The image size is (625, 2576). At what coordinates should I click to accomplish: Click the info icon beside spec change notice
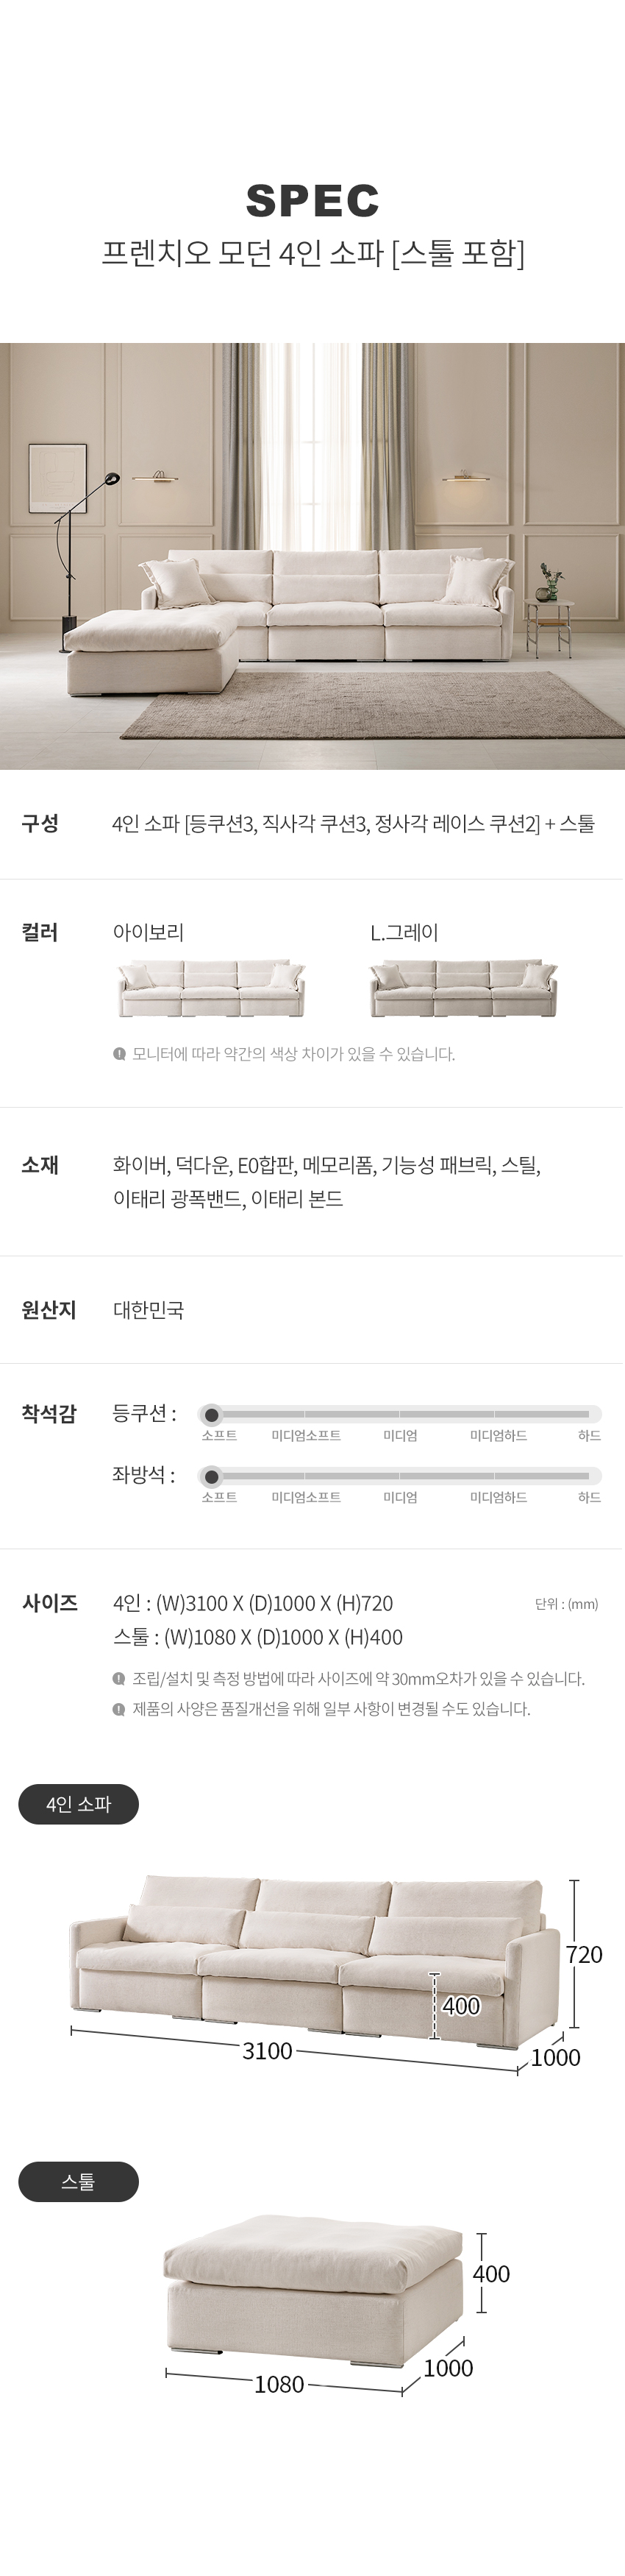pos(120,1708)
